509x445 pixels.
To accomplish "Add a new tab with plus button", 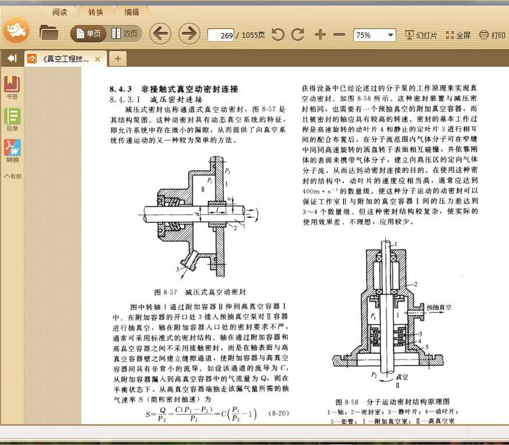I will click(x=117, y=59).
